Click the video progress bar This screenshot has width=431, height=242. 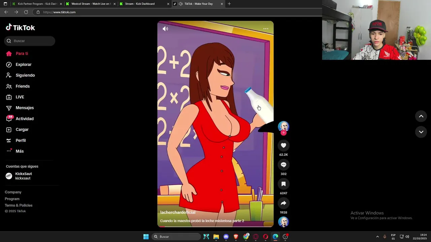point(215,226)
